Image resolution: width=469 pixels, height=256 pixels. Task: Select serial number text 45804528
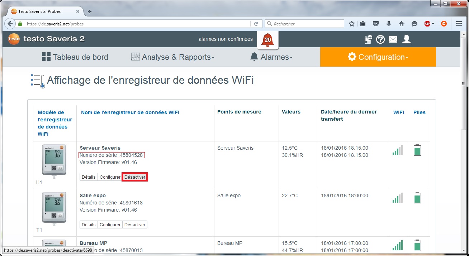[131, 155]
